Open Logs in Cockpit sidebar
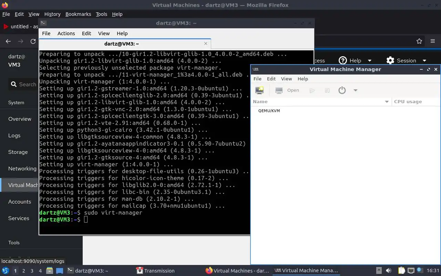The width and height of the screenshot is (441, 276). pos(14,135)
